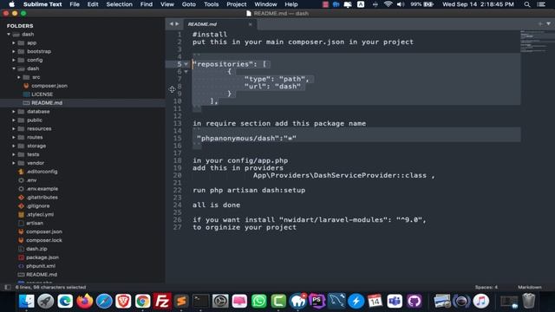Open LICENSE file in sidebar
The image size is (555, 312).
click(42, 94)
